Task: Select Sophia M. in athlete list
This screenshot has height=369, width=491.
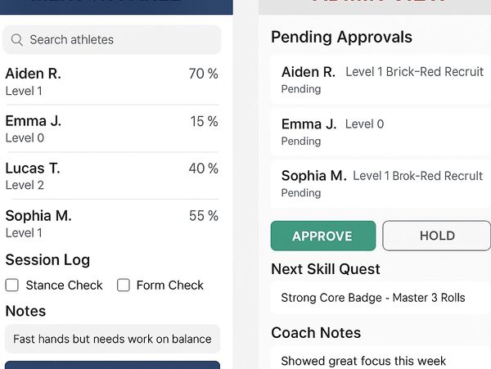Action: tap(112, 223)
